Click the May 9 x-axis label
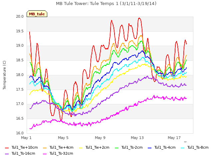This screenshot has width=213, height=160. tap(100, 138)
